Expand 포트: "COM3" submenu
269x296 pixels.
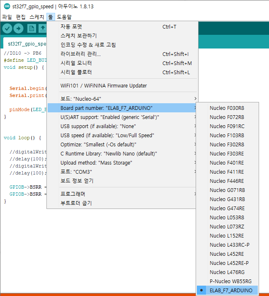click(123, 172)
